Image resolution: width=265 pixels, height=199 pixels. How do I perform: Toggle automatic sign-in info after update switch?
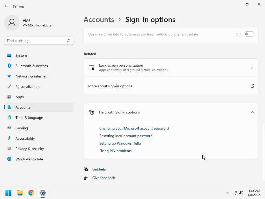(249, 34)
